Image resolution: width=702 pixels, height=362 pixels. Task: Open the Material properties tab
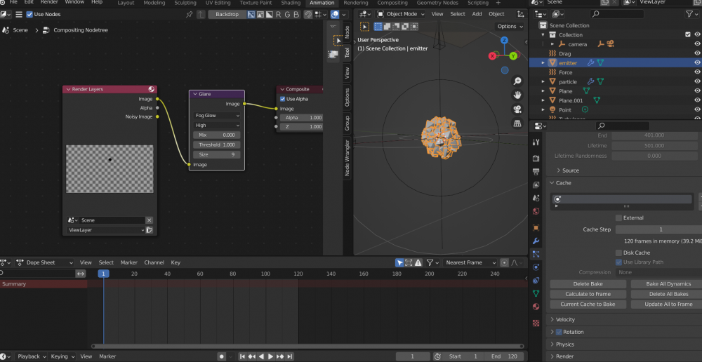(x=536, y=307)
